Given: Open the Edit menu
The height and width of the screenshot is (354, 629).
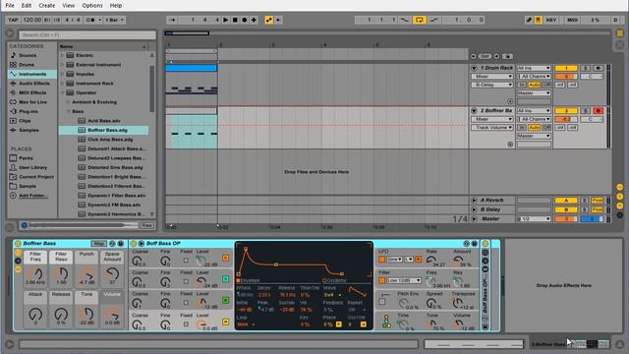Looking at the screenshot, I should click(x=27, y=5).
